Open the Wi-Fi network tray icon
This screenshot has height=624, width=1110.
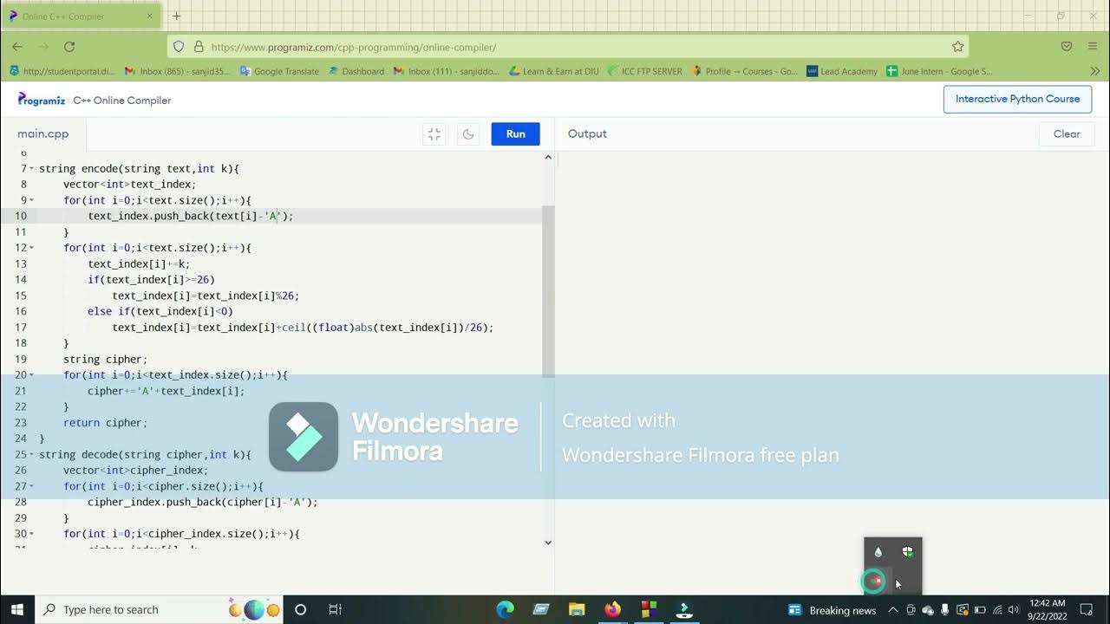click(997, 609)
